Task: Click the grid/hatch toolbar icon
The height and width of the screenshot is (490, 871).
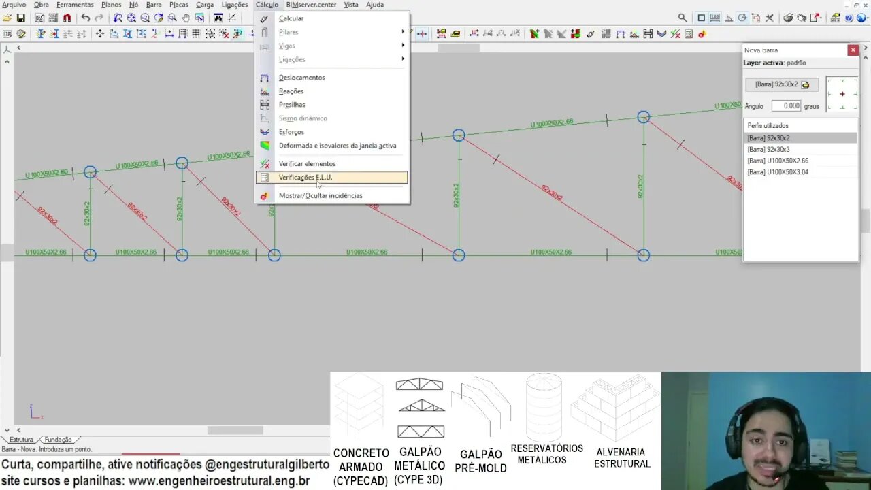Action: pyautogui.click(x=196, y=34)
